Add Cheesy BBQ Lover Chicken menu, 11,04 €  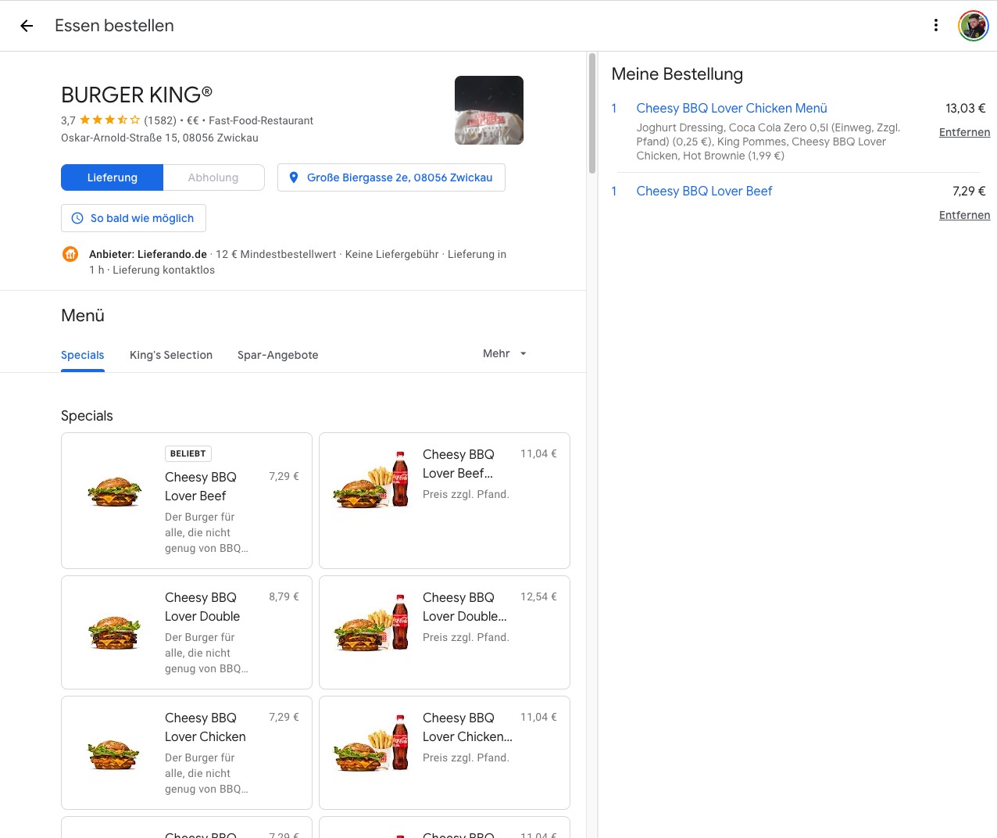click(x=445, y=753)
